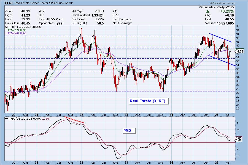The width and height of the screenshot is (248, 165).
Task: Click the NYSE exchange label
Action: [69, 3]
